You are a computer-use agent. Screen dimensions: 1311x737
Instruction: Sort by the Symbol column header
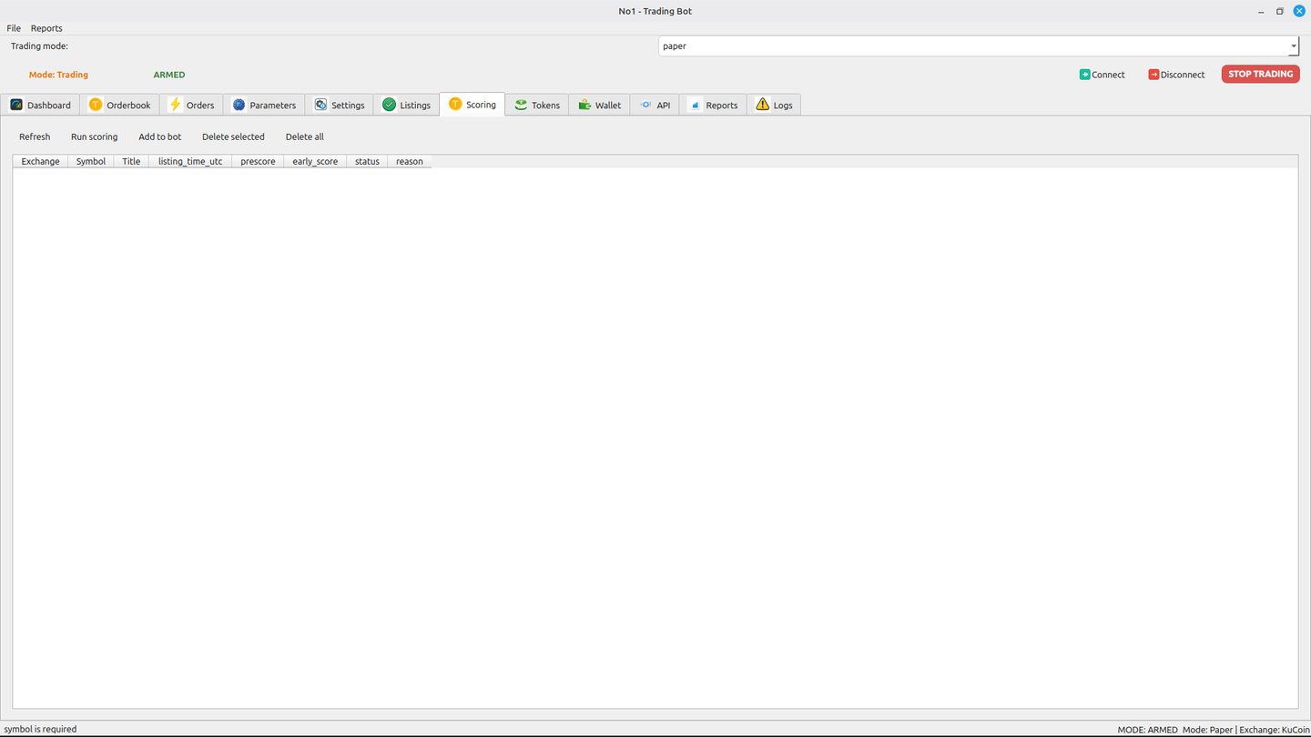click(91, 161)
